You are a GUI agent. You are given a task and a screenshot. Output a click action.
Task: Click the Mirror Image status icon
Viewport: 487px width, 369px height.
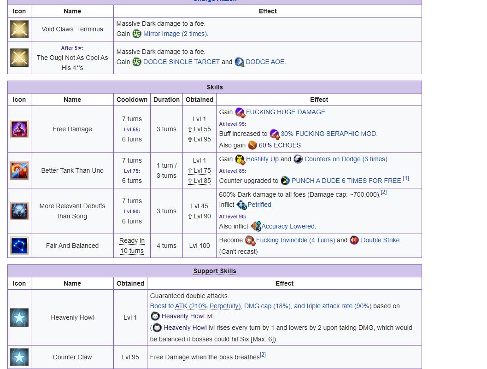pyautogui.click(x=137, y=34)
